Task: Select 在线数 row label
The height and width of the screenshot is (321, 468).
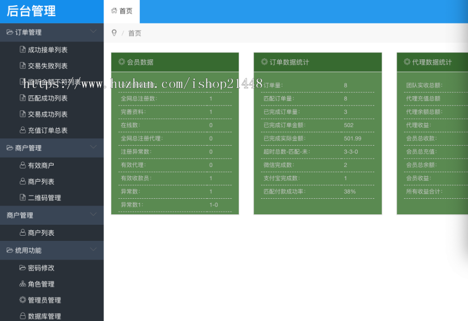Action: point(130,125)
